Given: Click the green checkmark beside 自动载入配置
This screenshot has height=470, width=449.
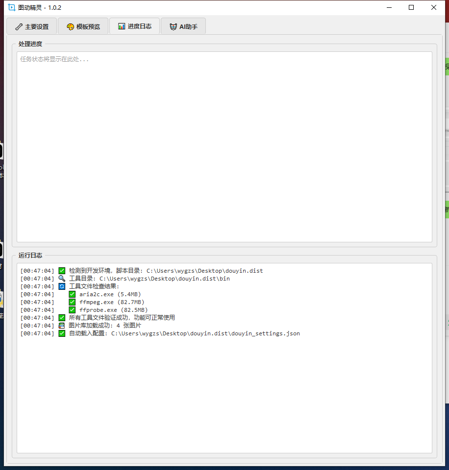Looking at the screenshot, I should 62,333.
